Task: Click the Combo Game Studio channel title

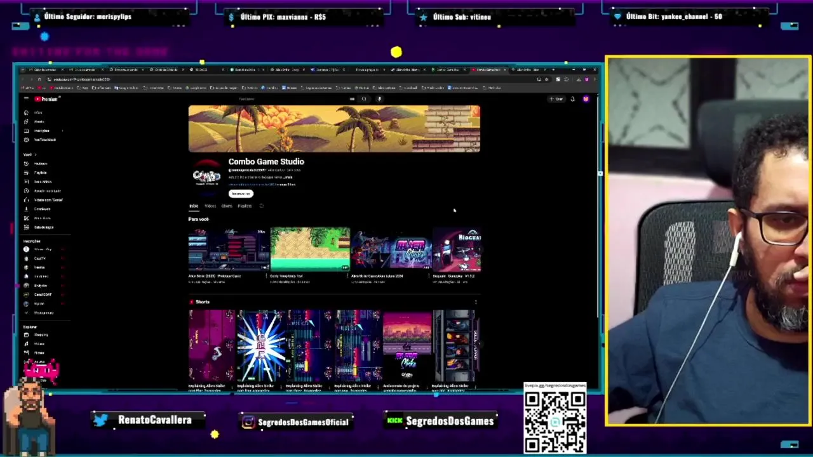Action: point(266,162)
